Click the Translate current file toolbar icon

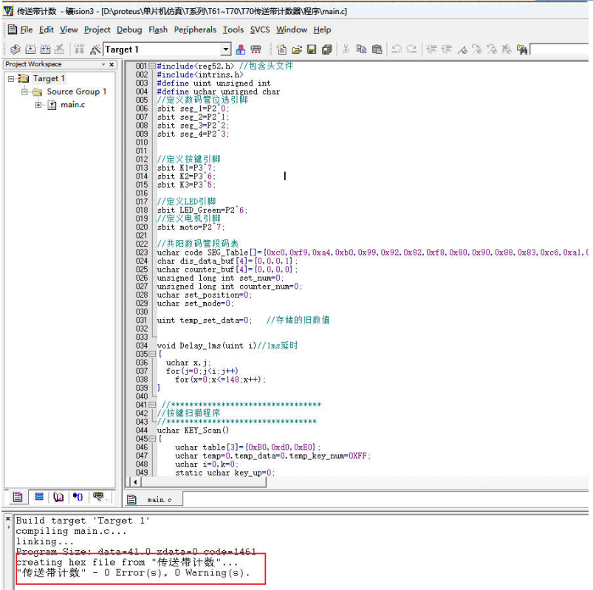(15, 49)
